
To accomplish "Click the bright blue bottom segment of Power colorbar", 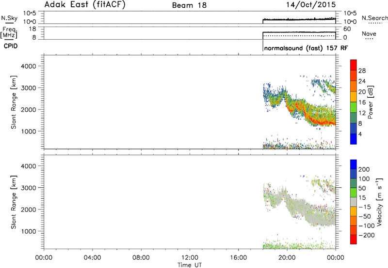I will click(354, 139).
